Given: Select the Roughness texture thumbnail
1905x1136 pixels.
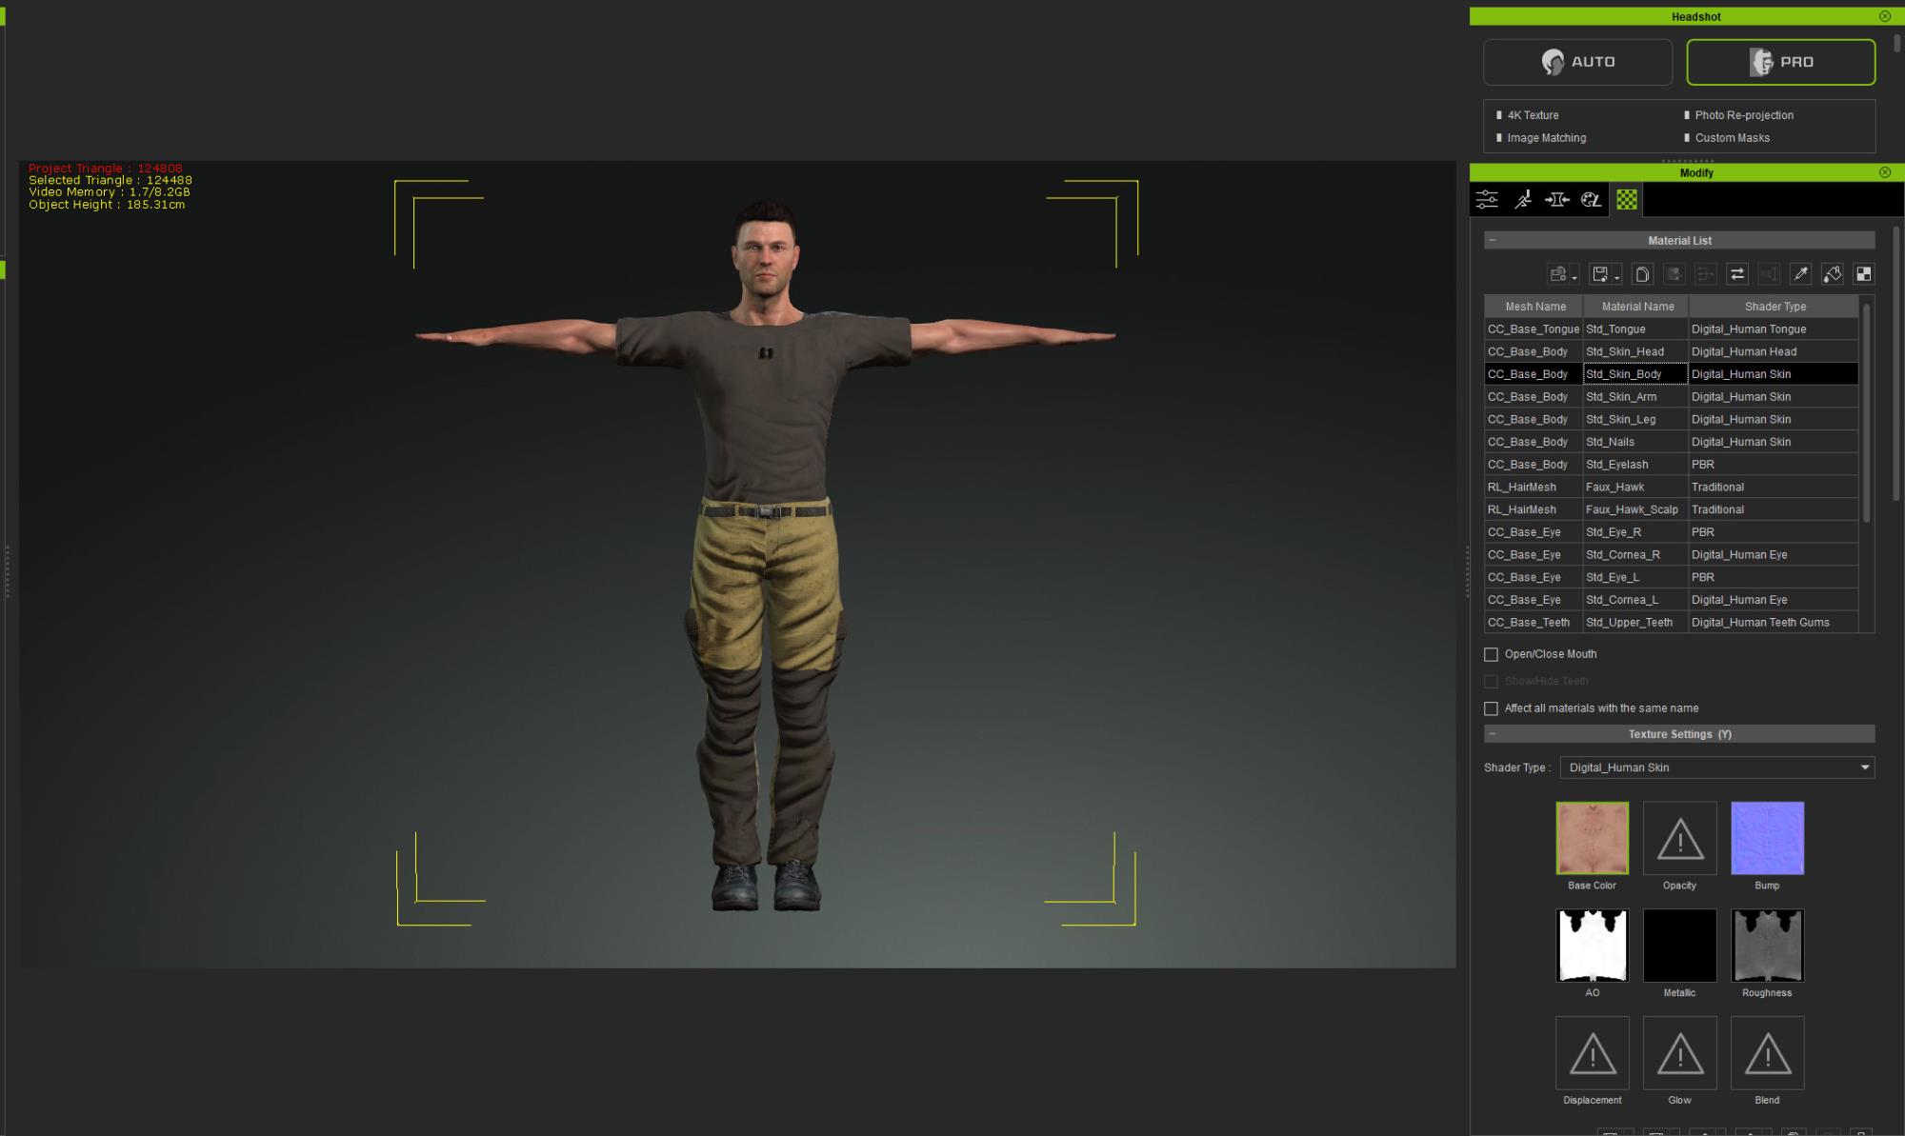Looking at the screenshot, I should (x=1767, y=945).
